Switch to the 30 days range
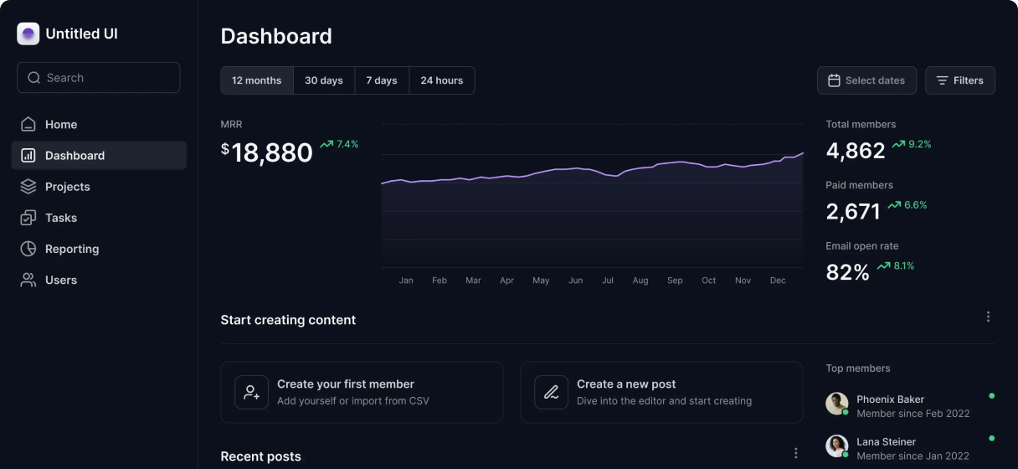1018x469 pixels. [x=324, y=80]
